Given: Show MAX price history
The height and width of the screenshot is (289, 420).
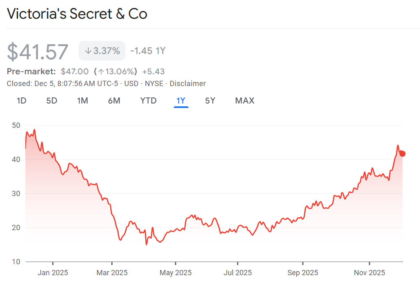Looking at the screenshot, I should pyautogui.click(x=245, y=101).
